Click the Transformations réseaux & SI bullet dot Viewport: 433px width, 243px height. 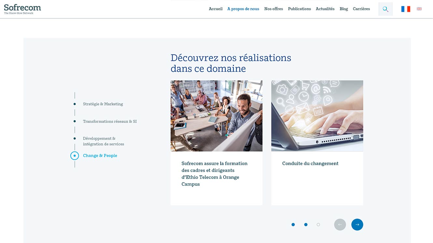pyautogui.click(x=75, y=121)
